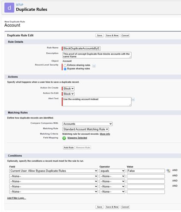Select Bypass sharing rules radio button
The image size is (181, 212).
coord(65,69)
